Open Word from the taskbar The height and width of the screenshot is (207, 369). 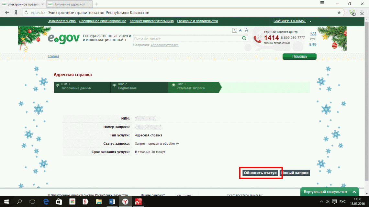(112, 201)
